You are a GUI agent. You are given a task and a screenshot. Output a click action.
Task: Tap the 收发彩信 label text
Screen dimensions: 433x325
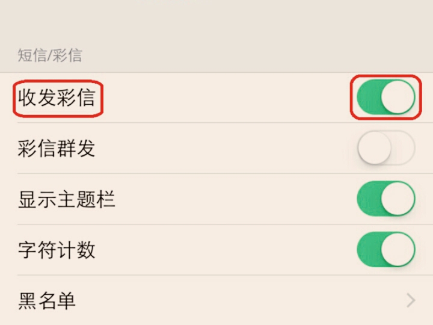tap(57, 97)
